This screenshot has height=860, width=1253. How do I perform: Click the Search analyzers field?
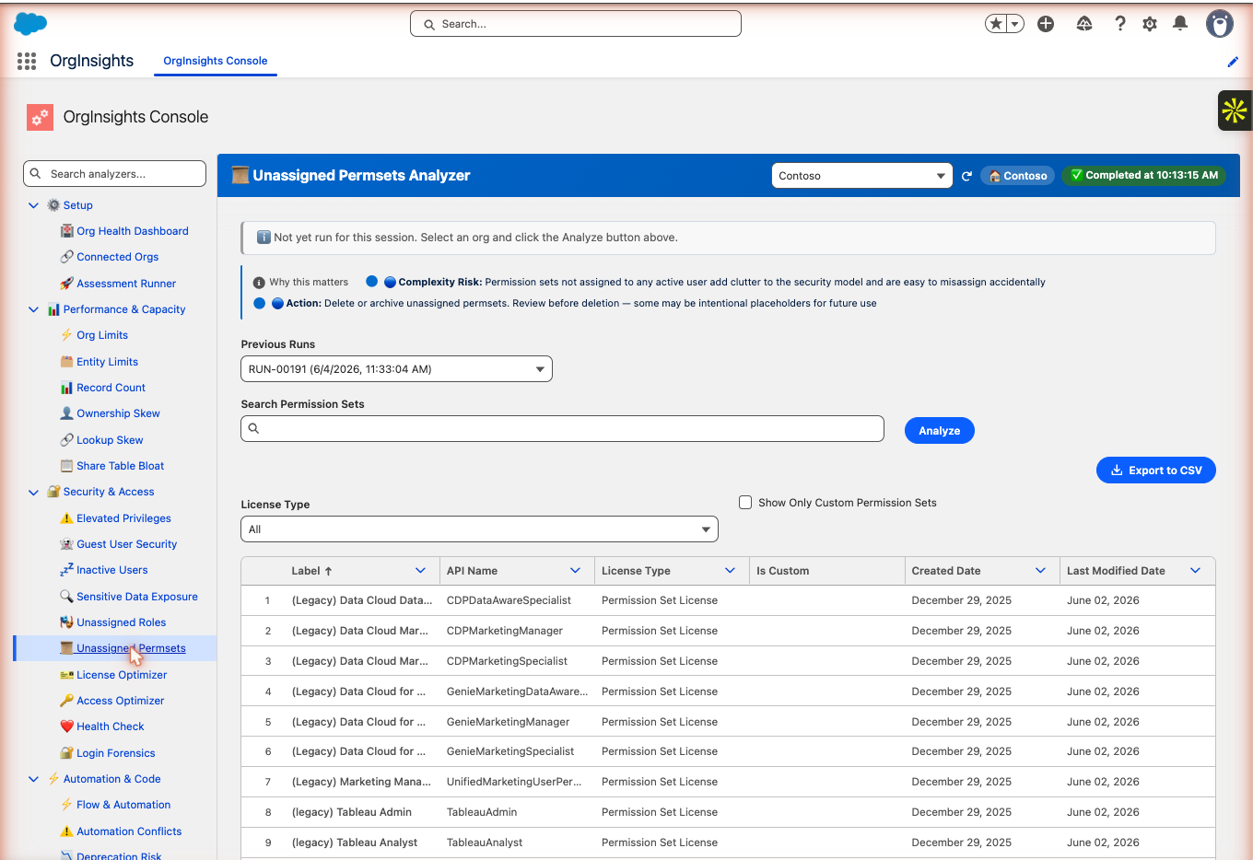click(x=114, y=174)
